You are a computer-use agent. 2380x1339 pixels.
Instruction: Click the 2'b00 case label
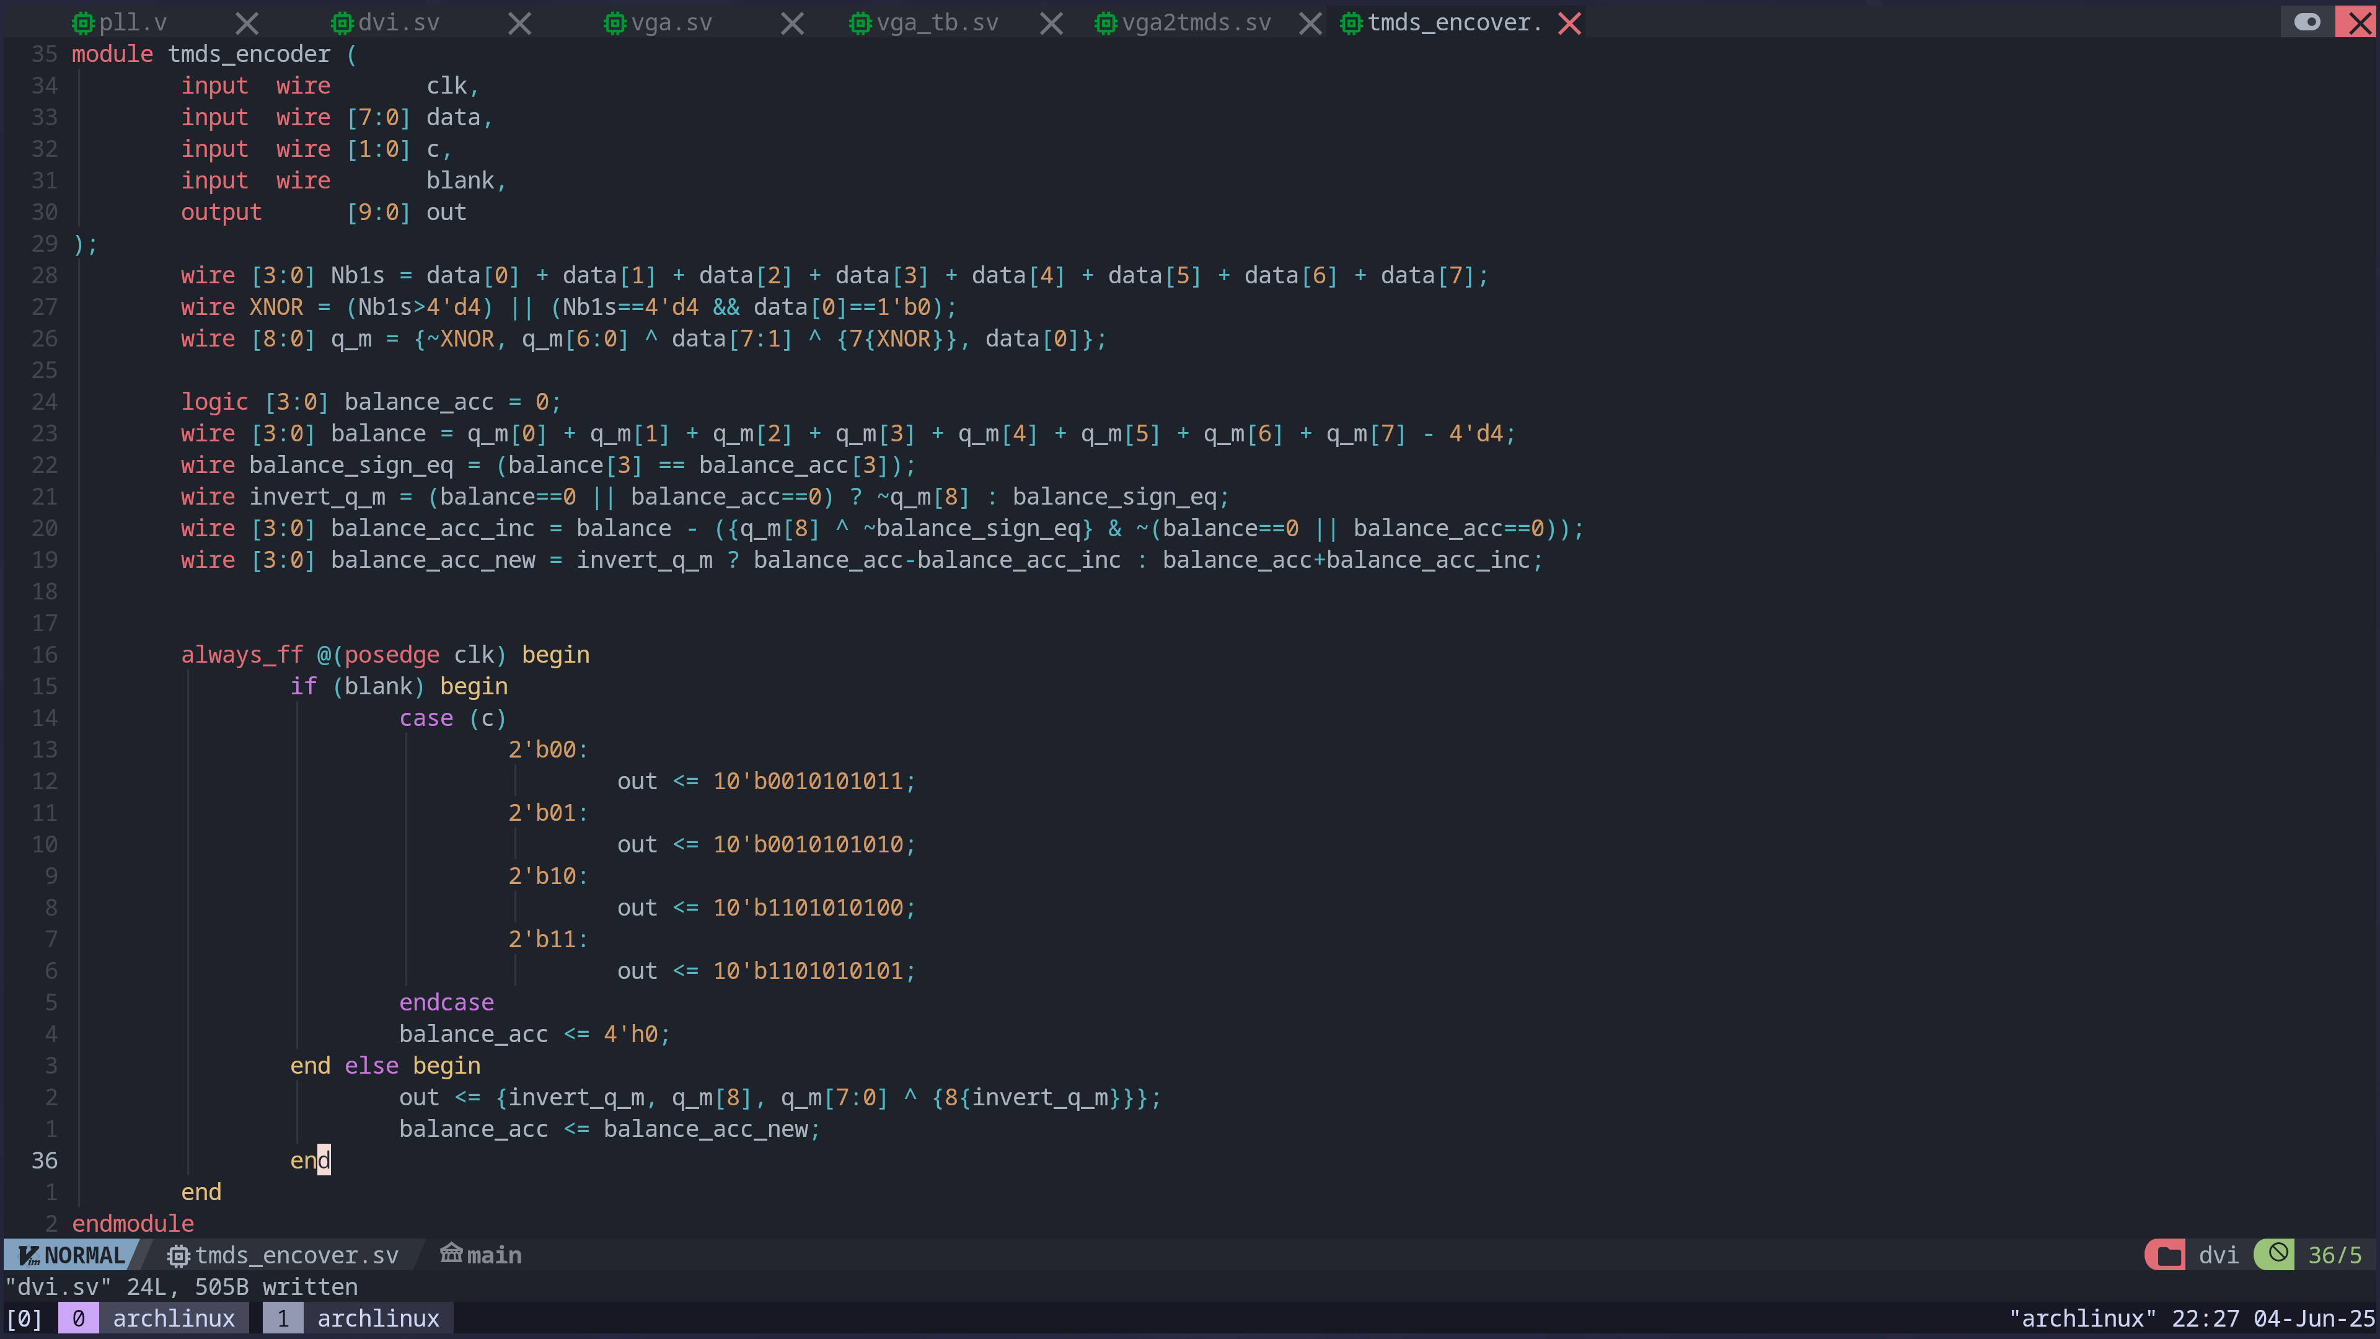pyautogui.click(x=548, y=749)
